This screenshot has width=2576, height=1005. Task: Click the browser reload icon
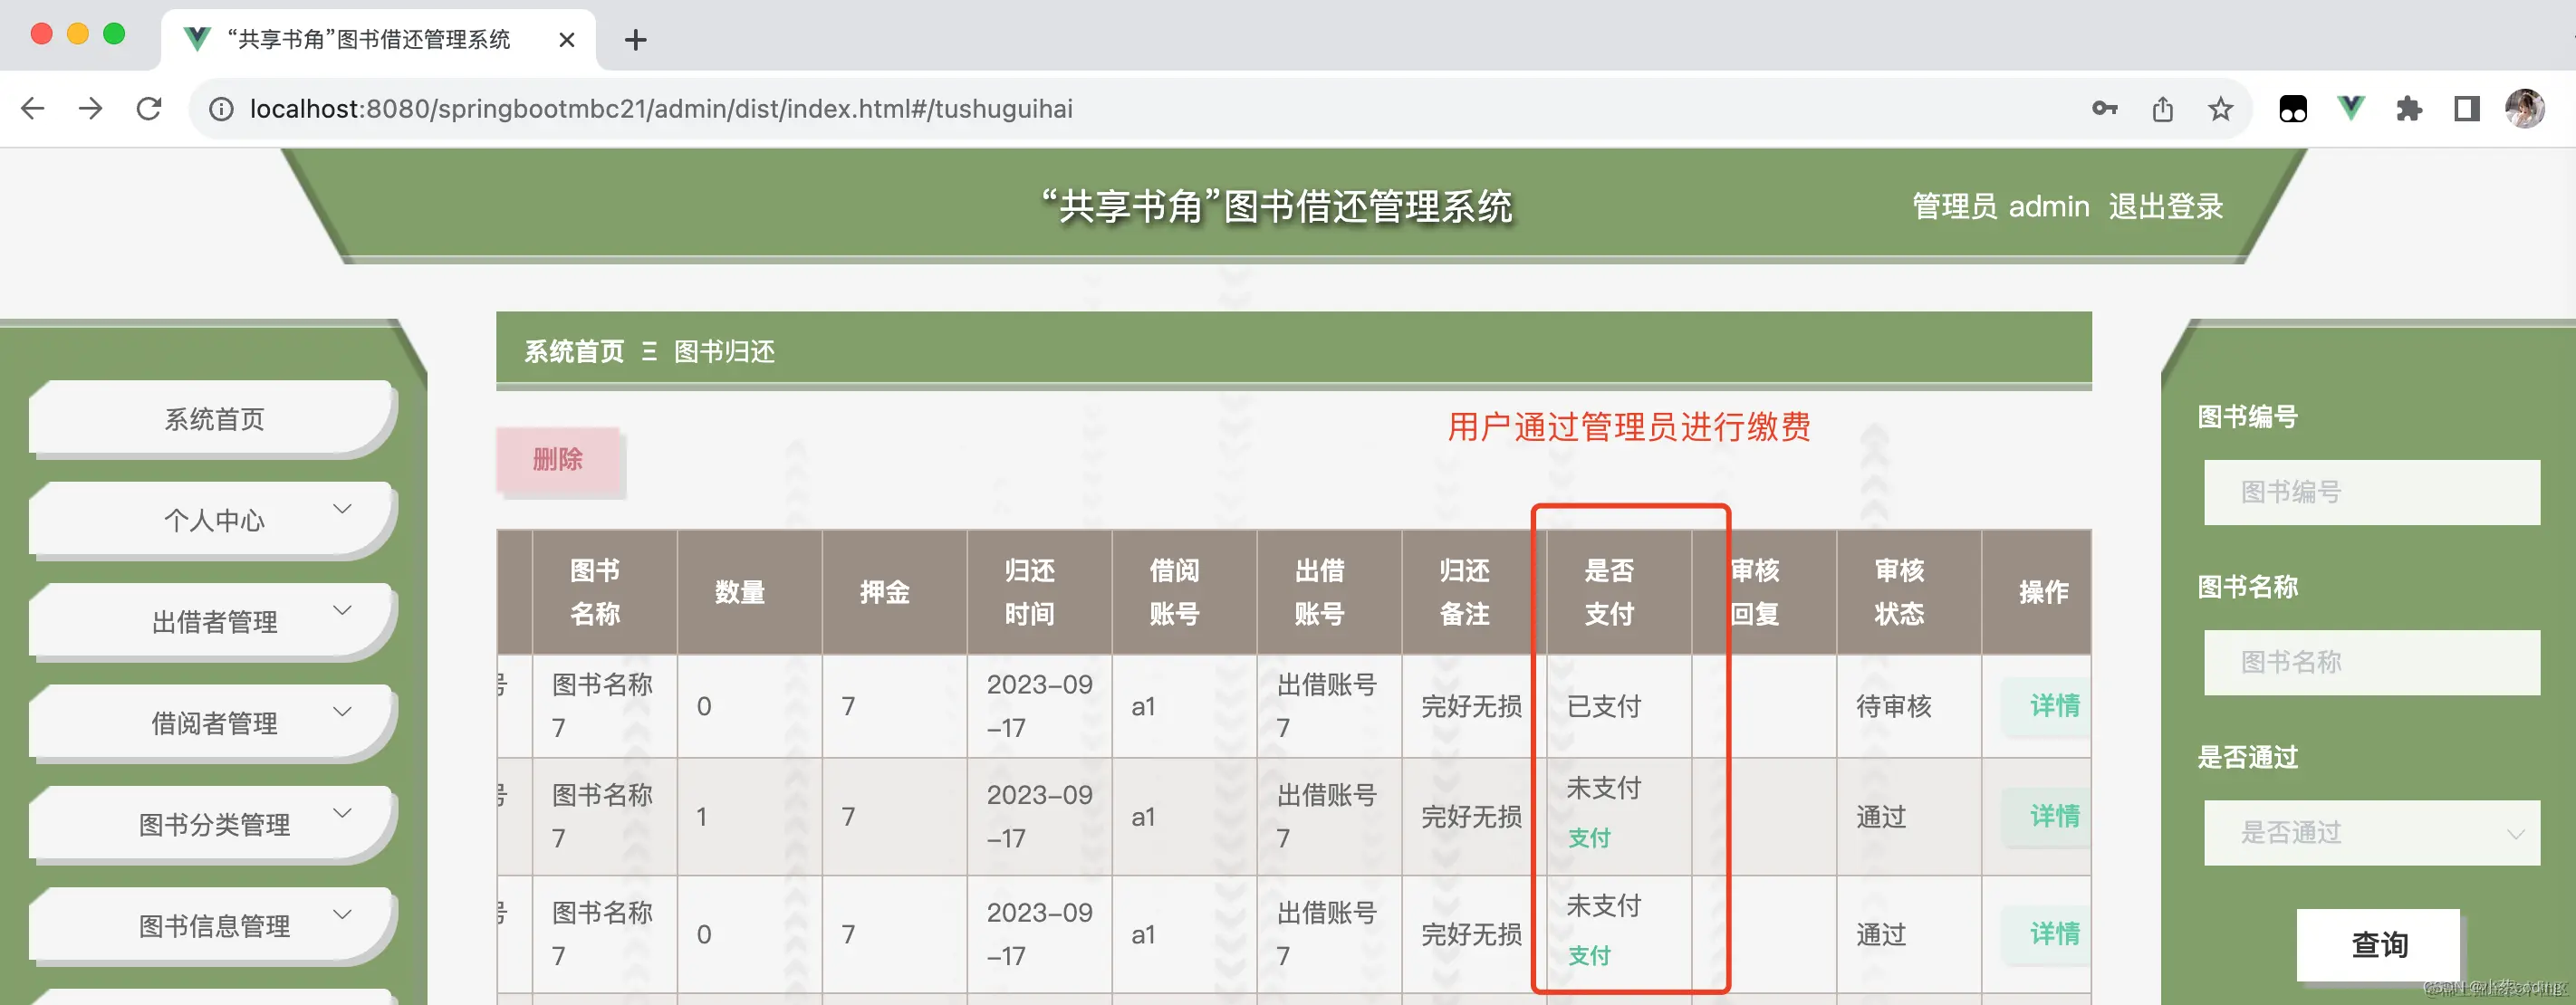149,108
